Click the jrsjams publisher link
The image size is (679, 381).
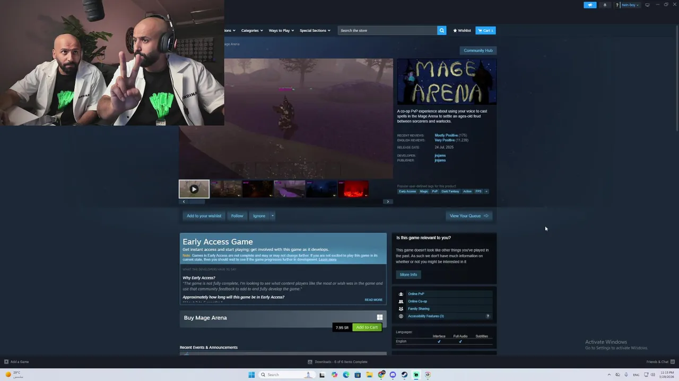point(440,160)
